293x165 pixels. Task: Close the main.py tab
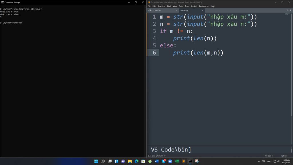coord(177,11)
